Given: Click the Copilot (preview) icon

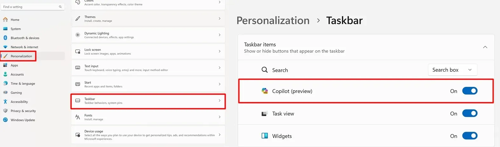Looking at the screenshot, I should (x=264, y=91).
